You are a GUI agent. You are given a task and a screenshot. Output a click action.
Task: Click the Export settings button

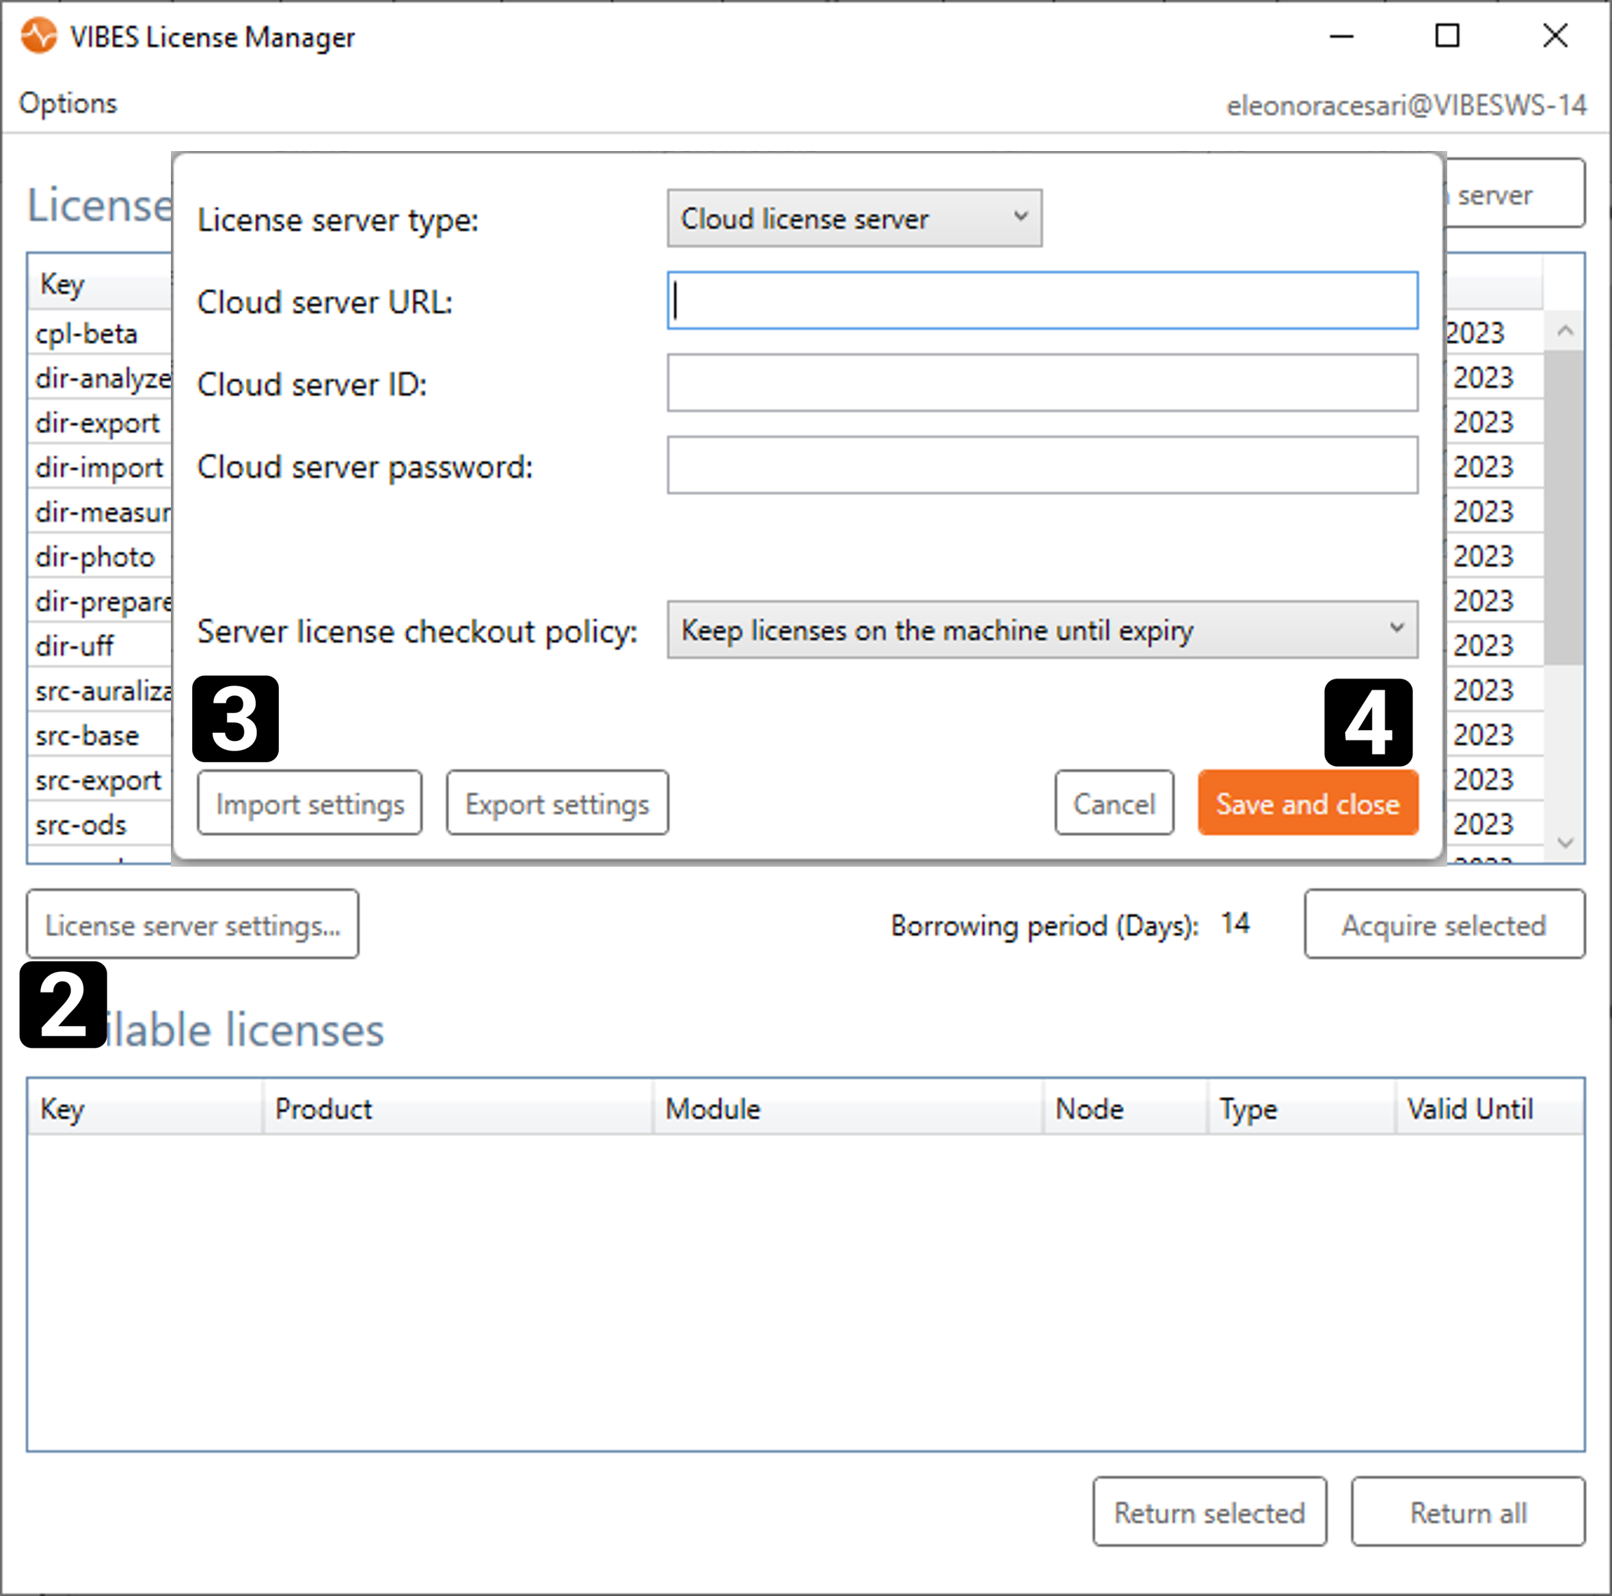pos(557,803)
